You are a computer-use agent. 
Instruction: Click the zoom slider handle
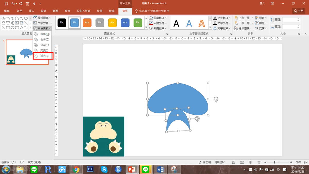pyautogui.click(x=274, y=162)
